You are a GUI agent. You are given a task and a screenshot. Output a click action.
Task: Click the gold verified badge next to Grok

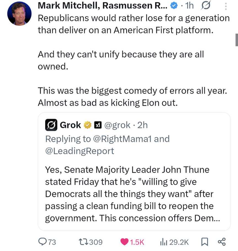coord(87,125)
